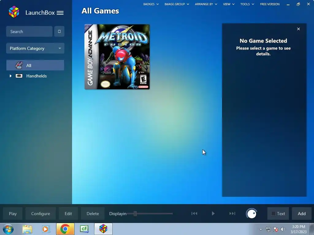Click the Configure button
Screen dimensions: 314x235
[40, 214]
